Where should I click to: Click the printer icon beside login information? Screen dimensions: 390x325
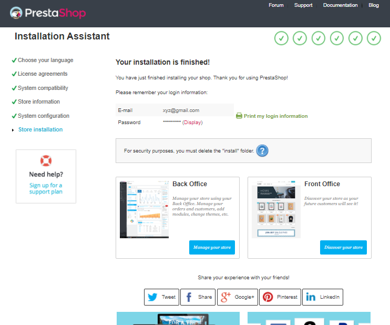pyautogui.click(x=239, y=116)
